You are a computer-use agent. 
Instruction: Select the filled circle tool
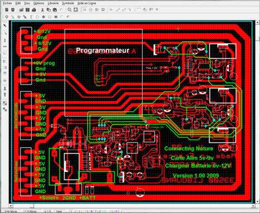pyautogui.click(x=43, y=17)
